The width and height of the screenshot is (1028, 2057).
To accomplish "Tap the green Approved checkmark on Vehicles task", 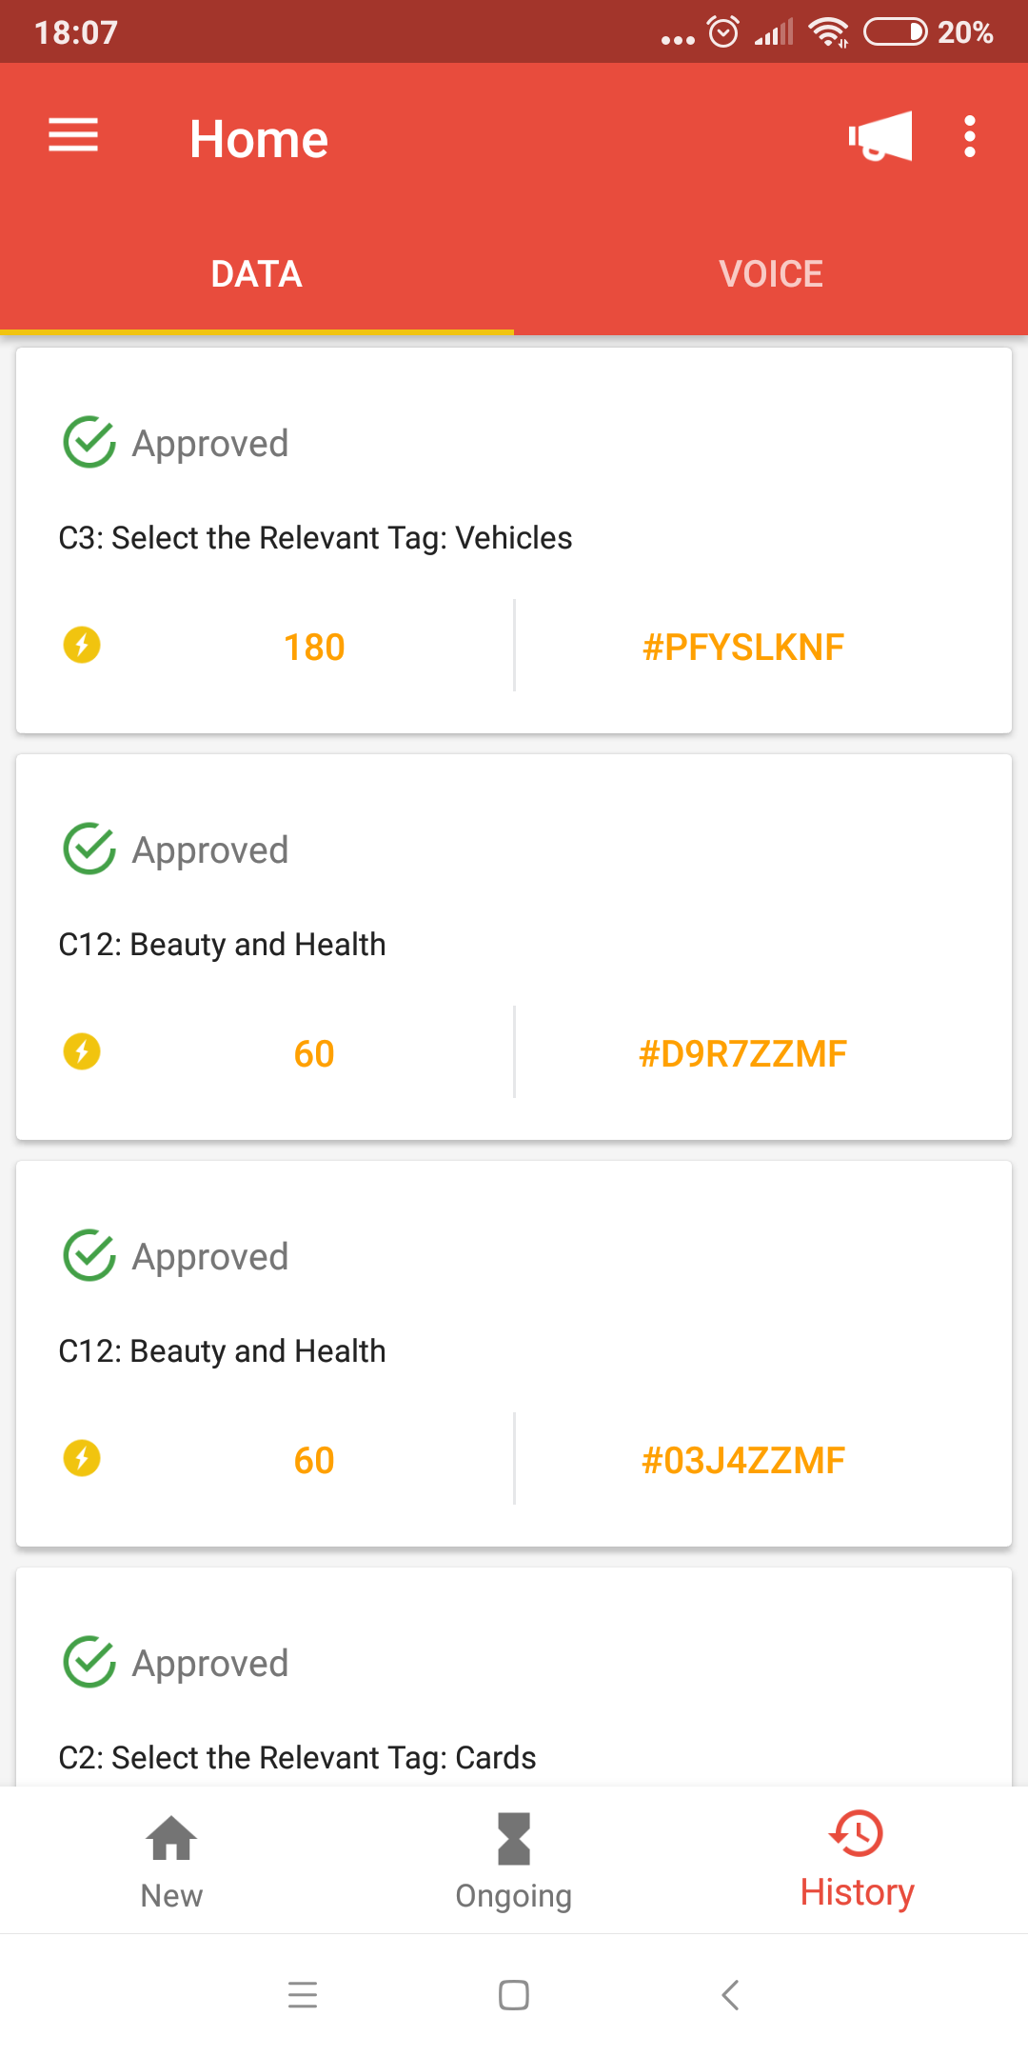I will pos(89,443).
